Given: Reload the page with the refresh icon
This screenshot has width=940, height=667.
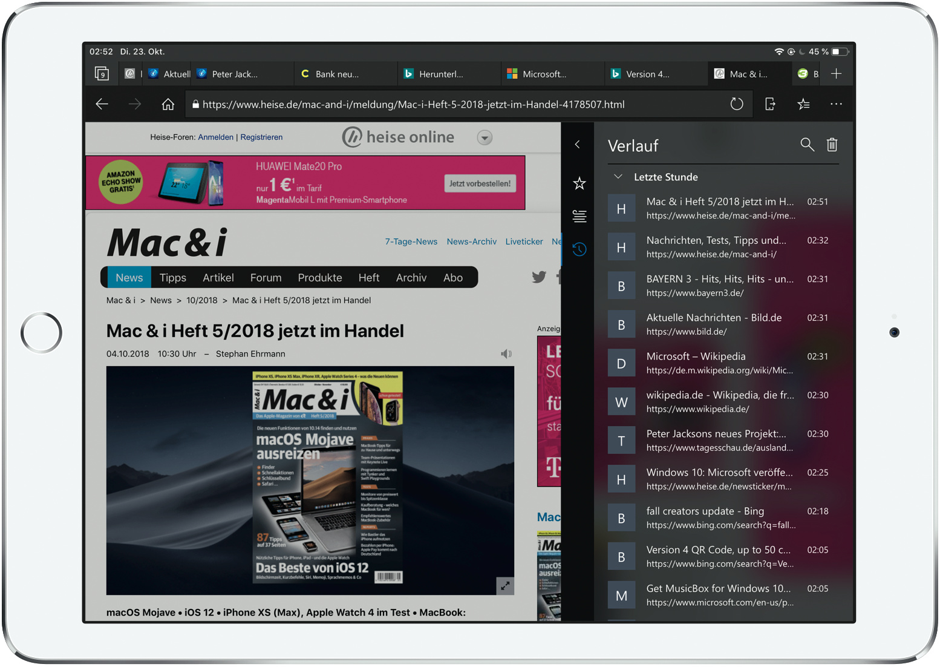Looking at the screenshot, I should (x=736, y=104).
